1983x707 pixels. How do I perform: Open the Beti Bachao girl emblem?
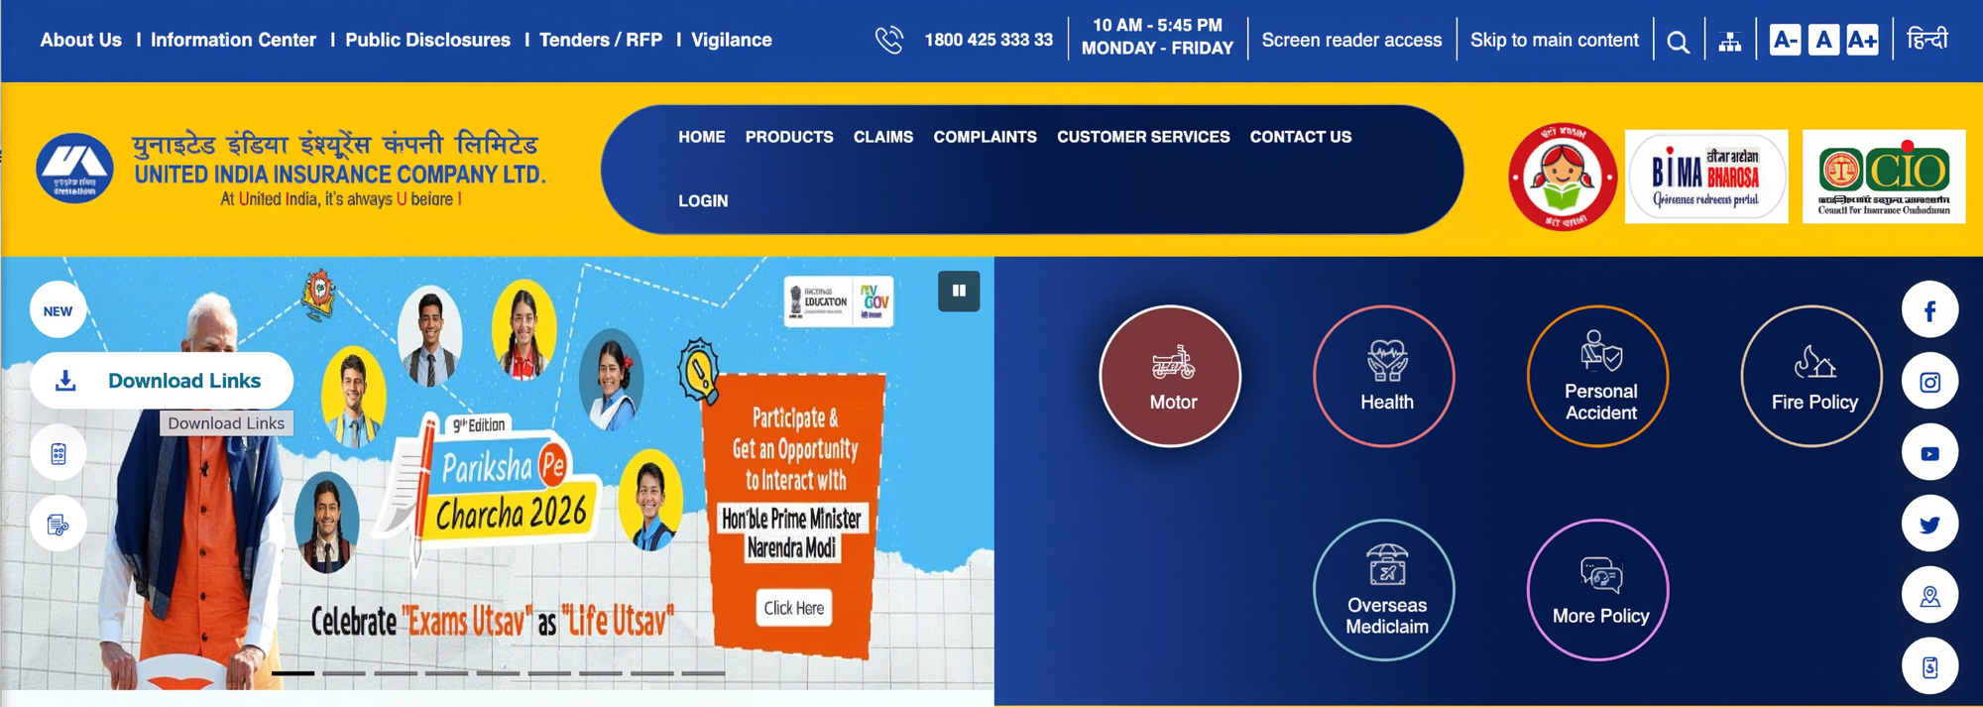tap(1563, 177)
